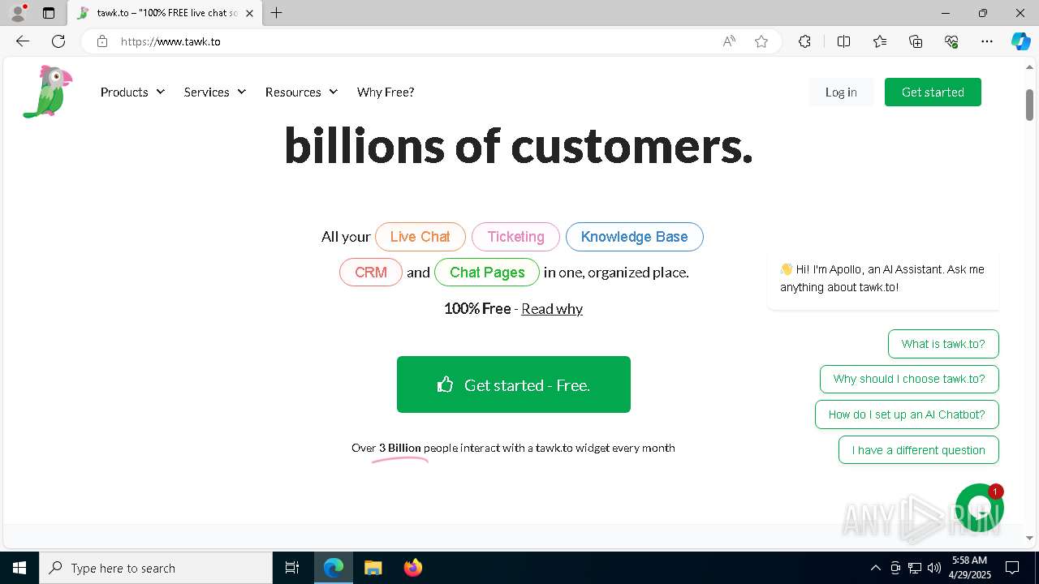
Task: Click the Edge icon in taskbar
Action: [x=334, y=568]
